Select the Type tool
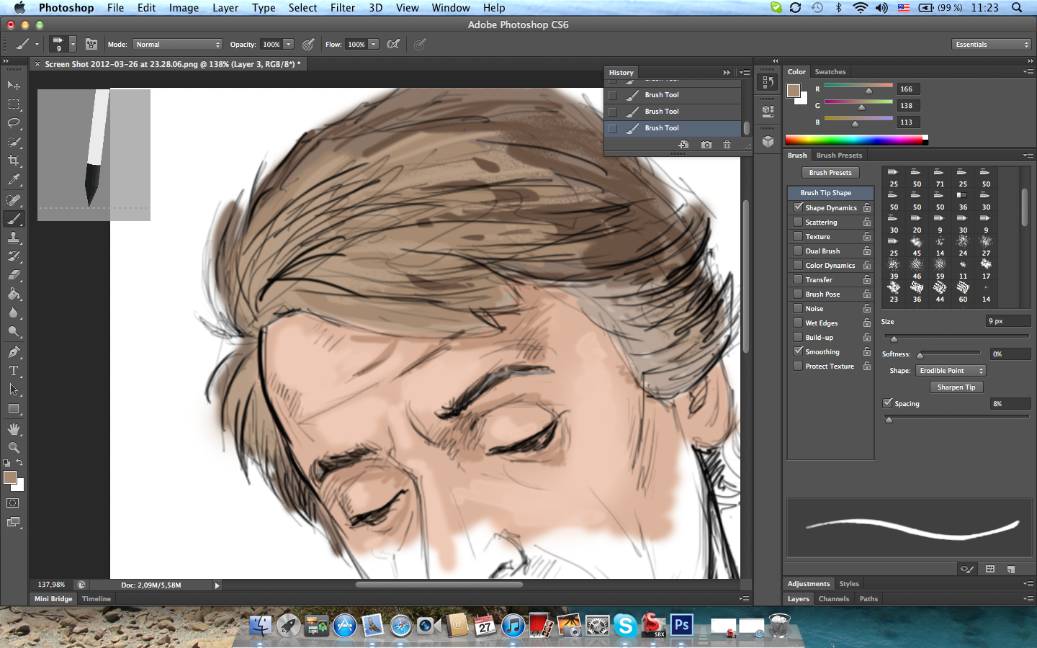 pos(14,371)
